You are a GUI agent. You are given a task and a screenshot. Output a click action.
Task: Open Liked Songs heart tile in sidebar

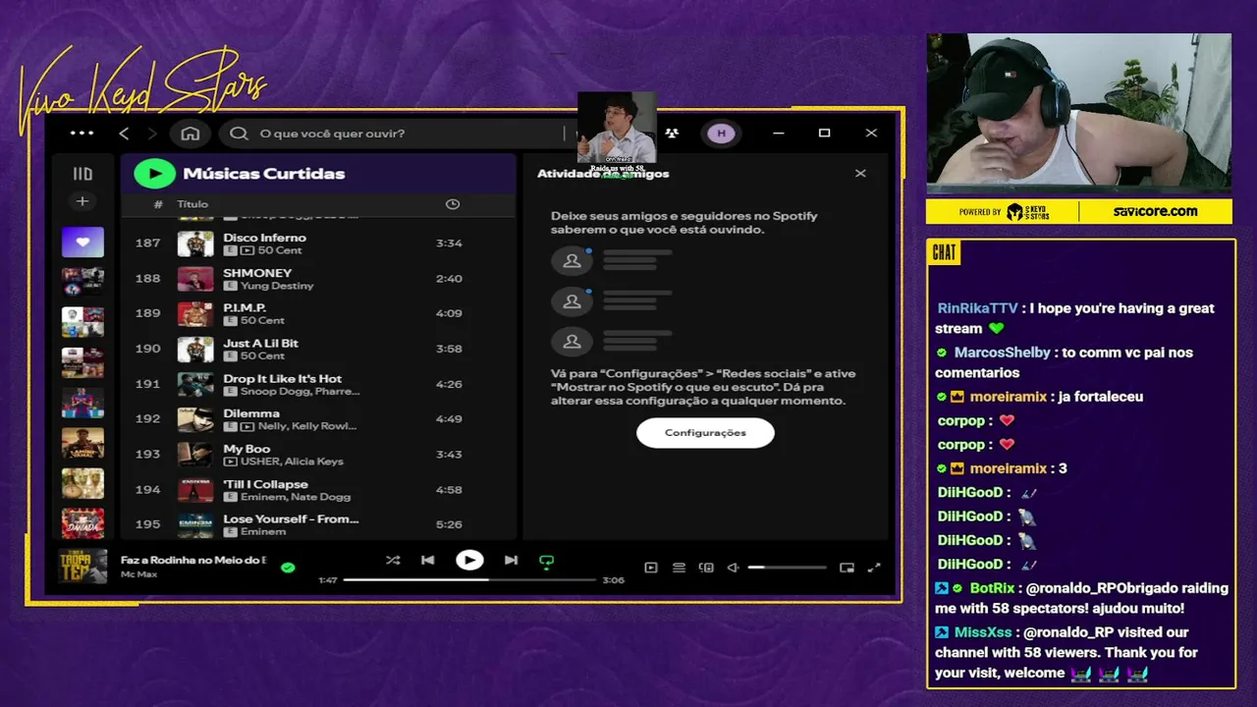[x=82, y=242]
